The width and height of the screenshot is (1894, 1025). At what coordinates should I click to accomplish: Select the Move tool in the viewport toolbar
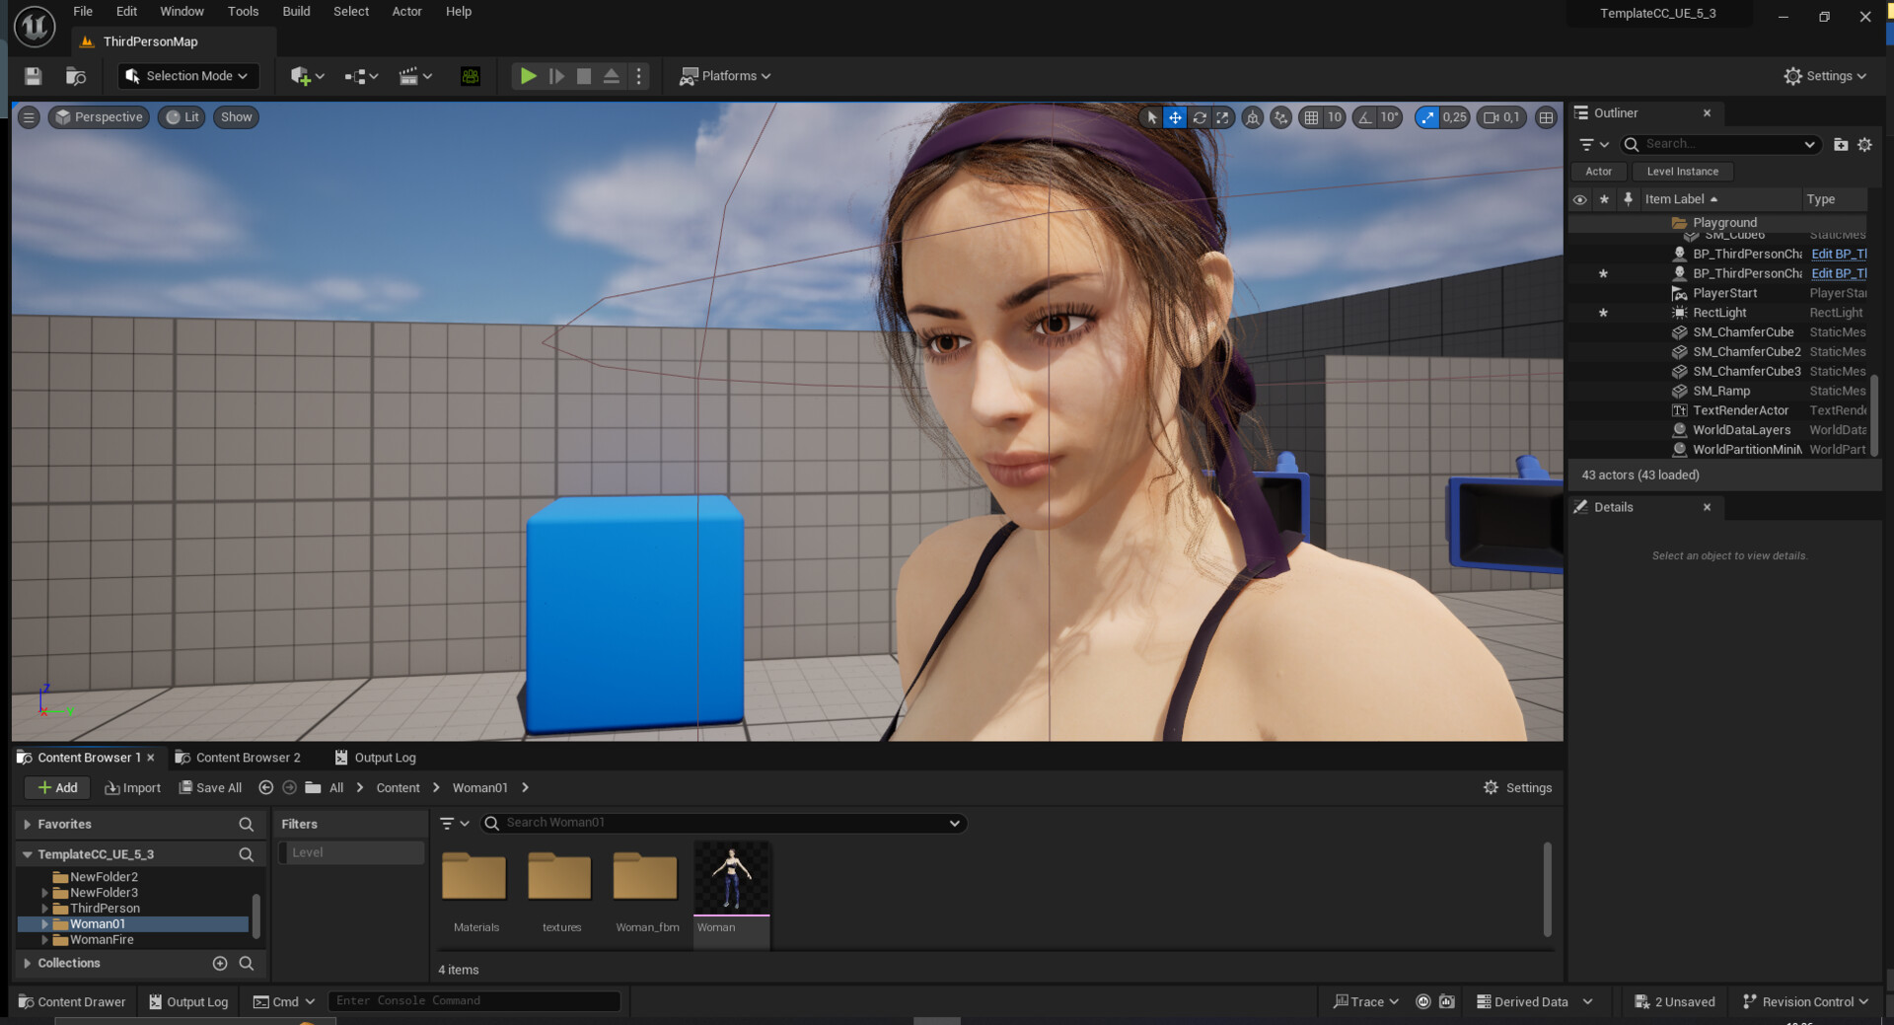[1175, 116]
